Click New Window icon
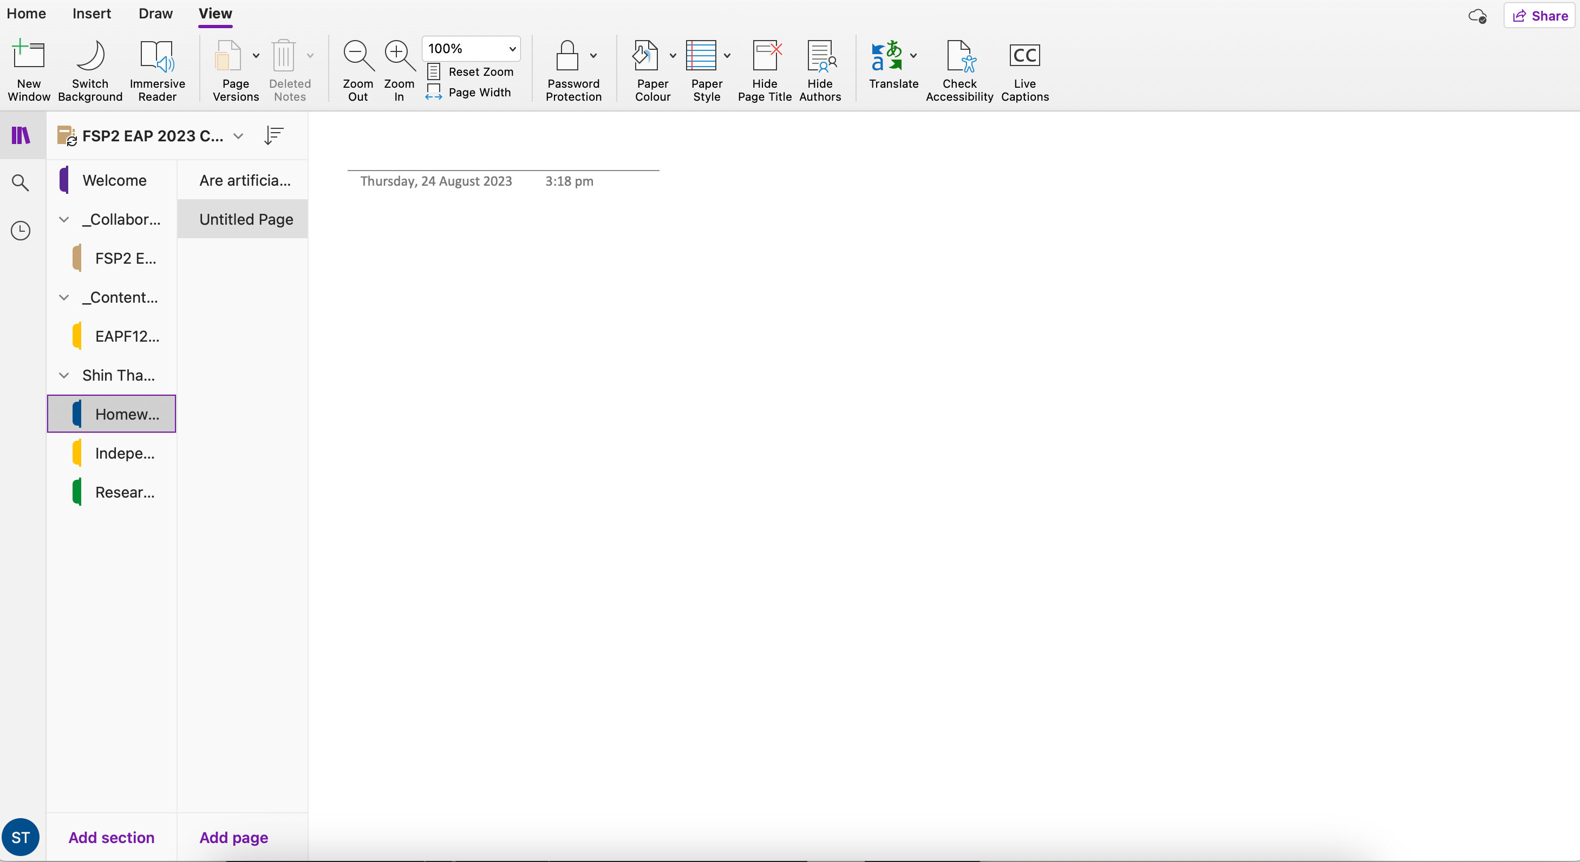This screenshot has height=862, width=1580. pos(29,69)
